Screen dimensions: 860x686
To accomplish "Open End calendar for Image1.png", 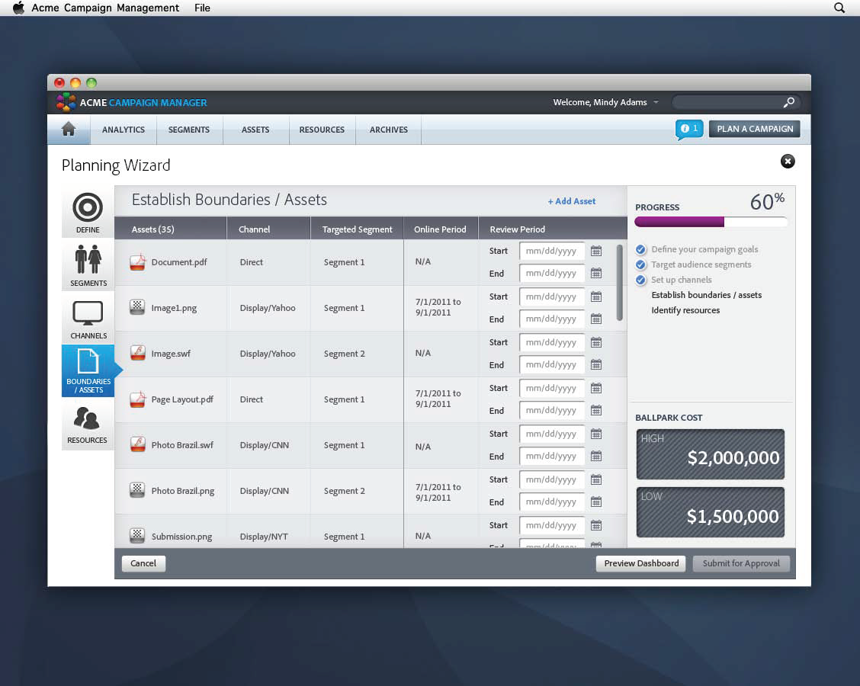I will (596, 319).
